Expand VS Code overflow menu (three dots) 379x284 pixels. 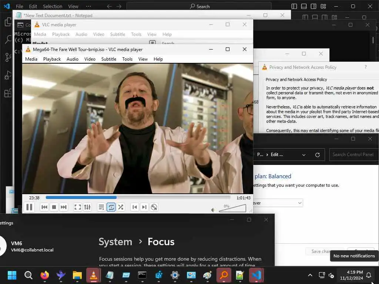click(x=88, y=7)
